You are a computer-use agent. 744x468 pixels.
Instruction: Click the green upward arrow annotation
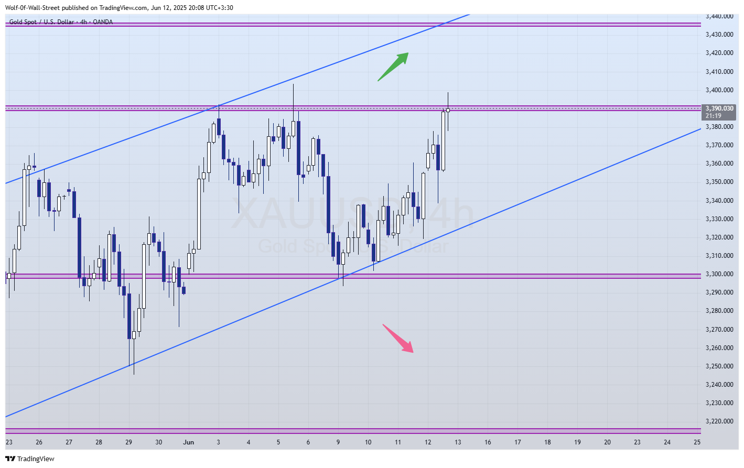393,67
